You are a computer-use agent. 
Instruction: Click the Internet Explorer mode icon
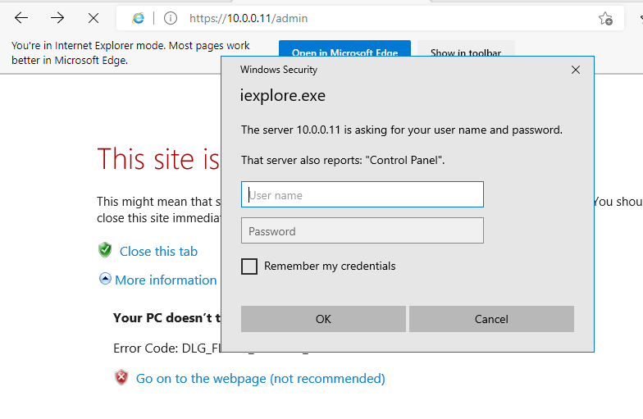click(x=139, y=18)
